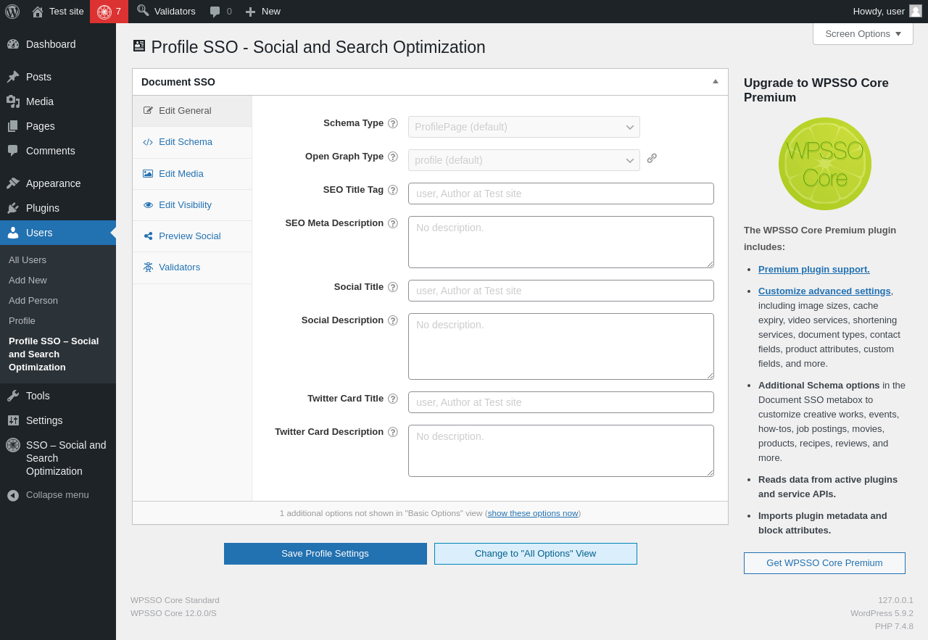Expand Screen Options panel
The height and width of the screenshot is (640, 928).
[863, 33]
